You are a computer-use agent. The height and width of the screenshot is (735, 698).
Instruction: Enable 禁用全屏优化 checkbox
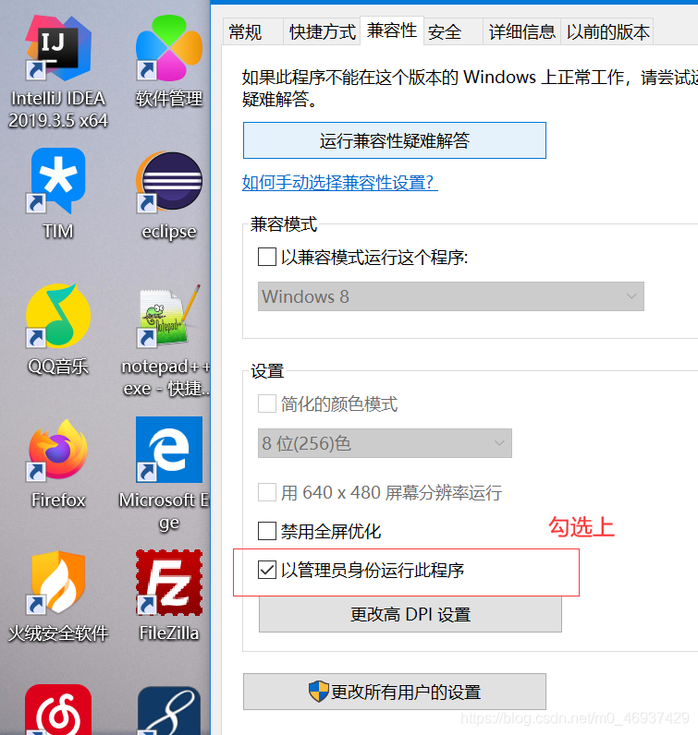coord(266,531)
